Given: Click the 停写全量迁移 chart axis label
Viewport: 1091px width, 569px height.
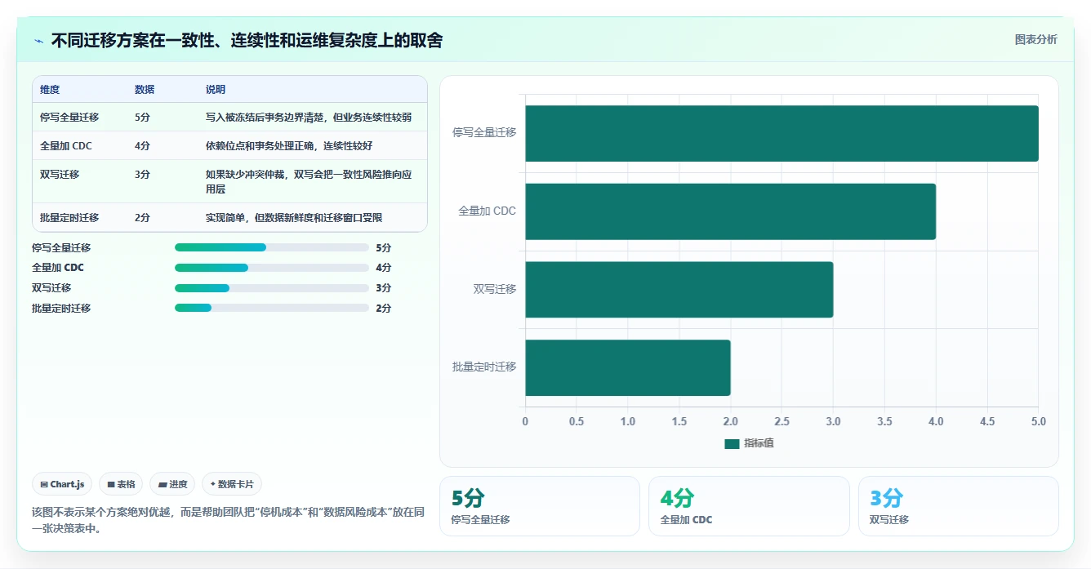Looking at the screenshot, I should 484,133.
